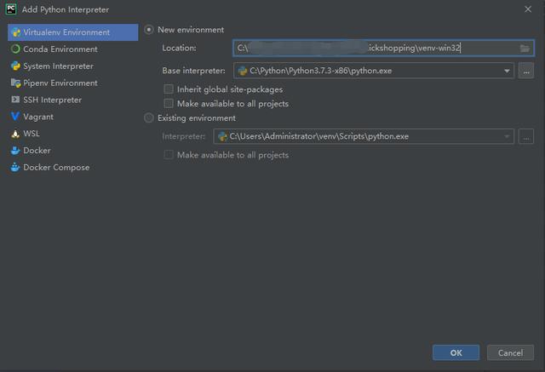Close the Add Python Interpreter dialog
545x372 pixels.
click(528, 9)
